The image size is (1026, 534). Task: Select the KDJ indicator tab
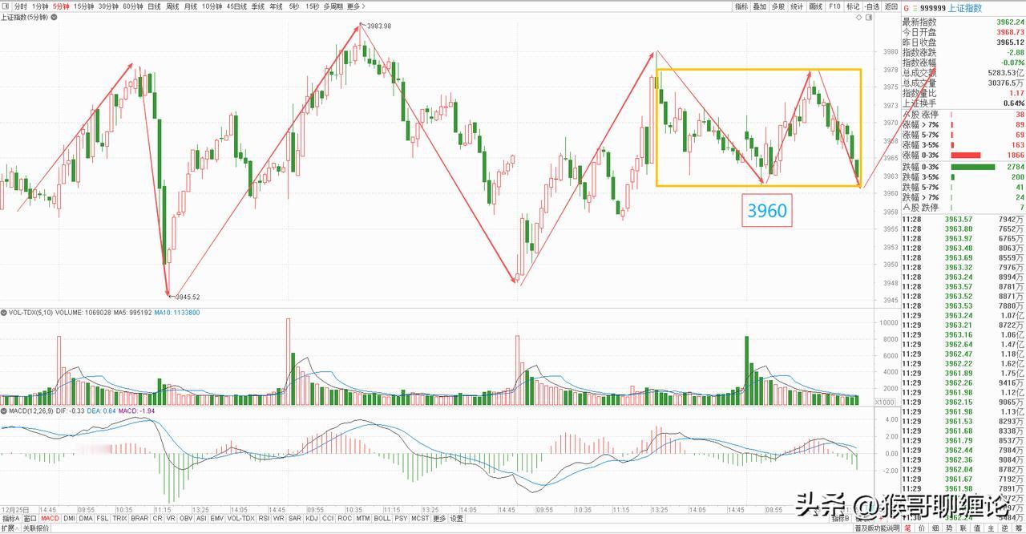[x=312, y=519]
